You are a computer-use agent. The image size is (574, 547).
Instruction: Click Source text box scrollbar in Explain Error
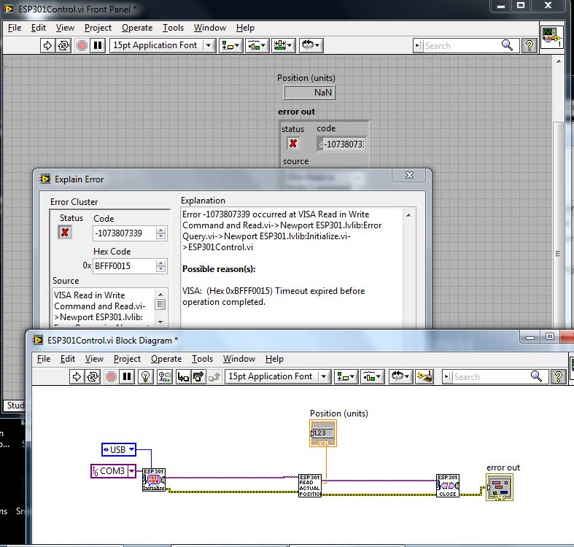(160, 308)
